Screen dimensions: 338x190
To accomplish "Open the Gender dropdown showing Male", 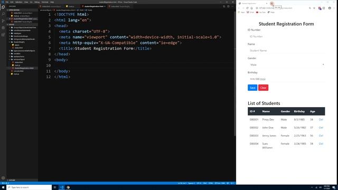I will [x=286, y=64].
